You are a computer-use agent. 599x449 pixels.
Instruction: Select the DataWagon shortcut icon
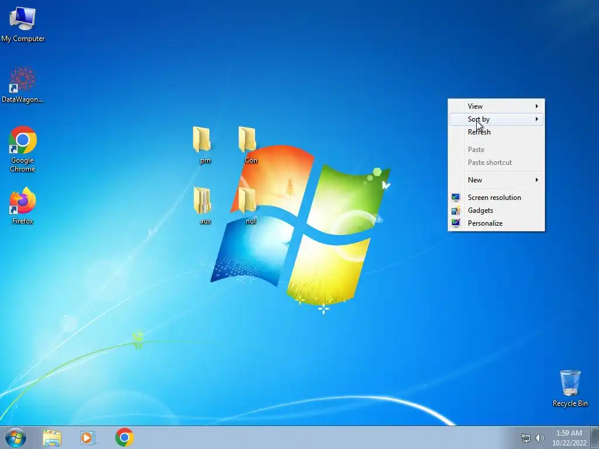coord(23,85)
